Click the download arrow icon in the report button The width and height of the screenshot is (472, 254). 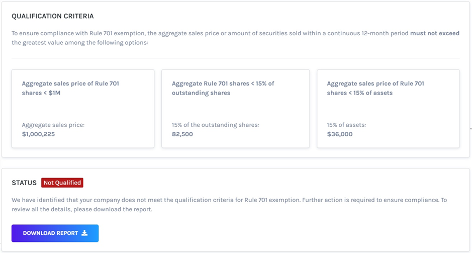tap(84, 233)
